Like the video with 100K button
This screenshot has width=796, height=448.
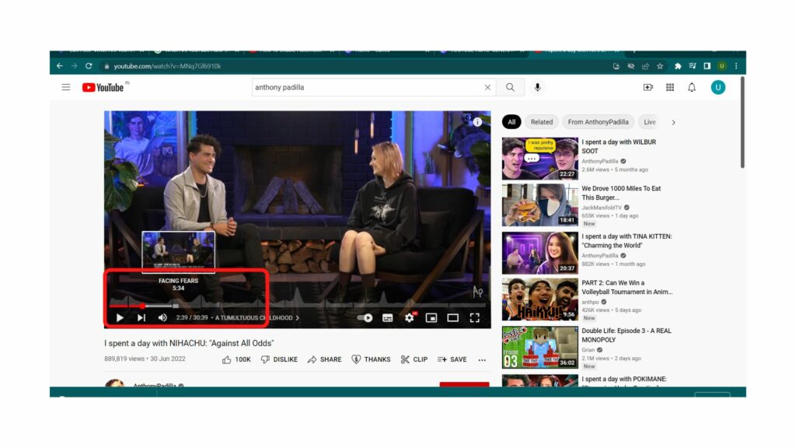[236, 359]
